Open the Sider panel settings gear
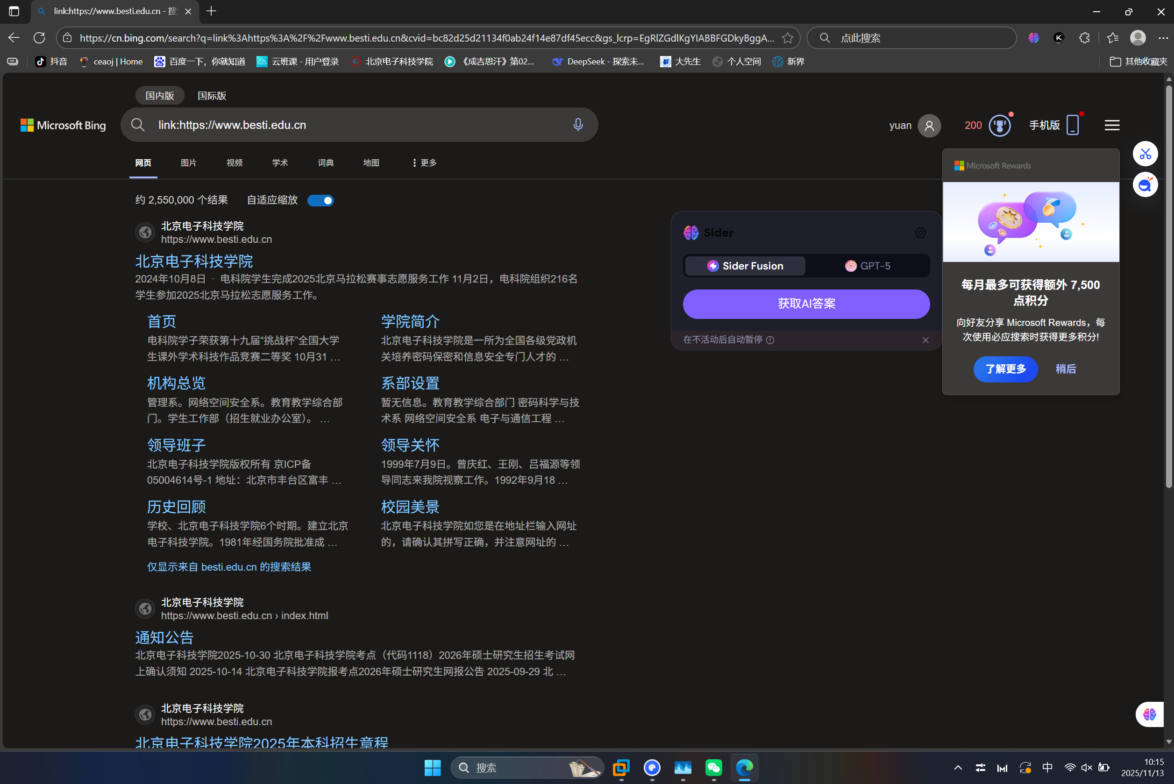Screen dimensions: 1174x784 (x=920, y=233)
